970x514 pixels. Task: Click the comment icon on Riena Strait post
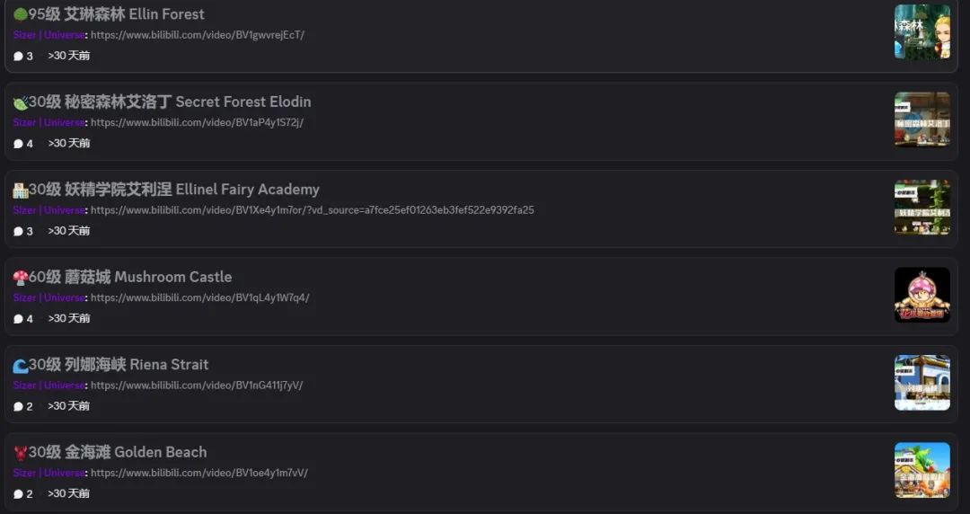click(x=18, y=407)
